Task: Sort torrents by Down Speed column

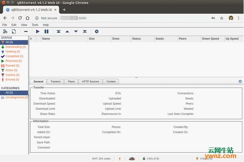Action: (213, 39)
